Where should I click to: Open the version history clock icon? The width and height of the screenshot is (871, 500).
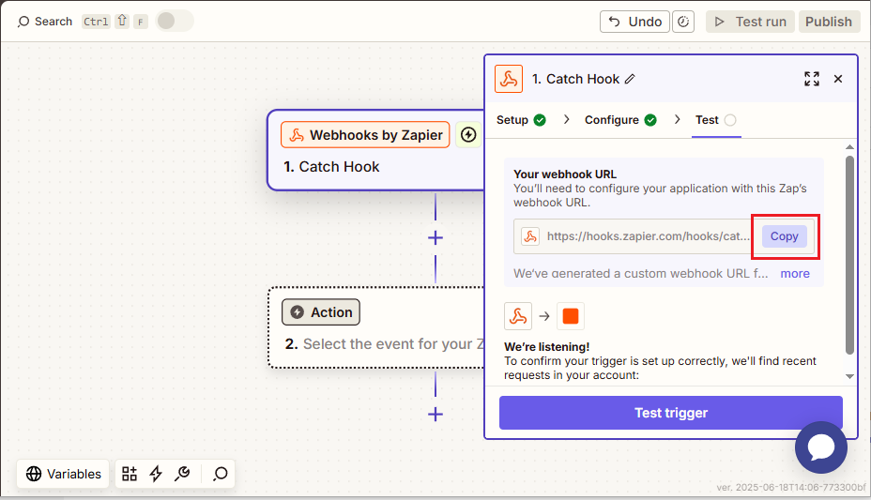pos(683,22)
